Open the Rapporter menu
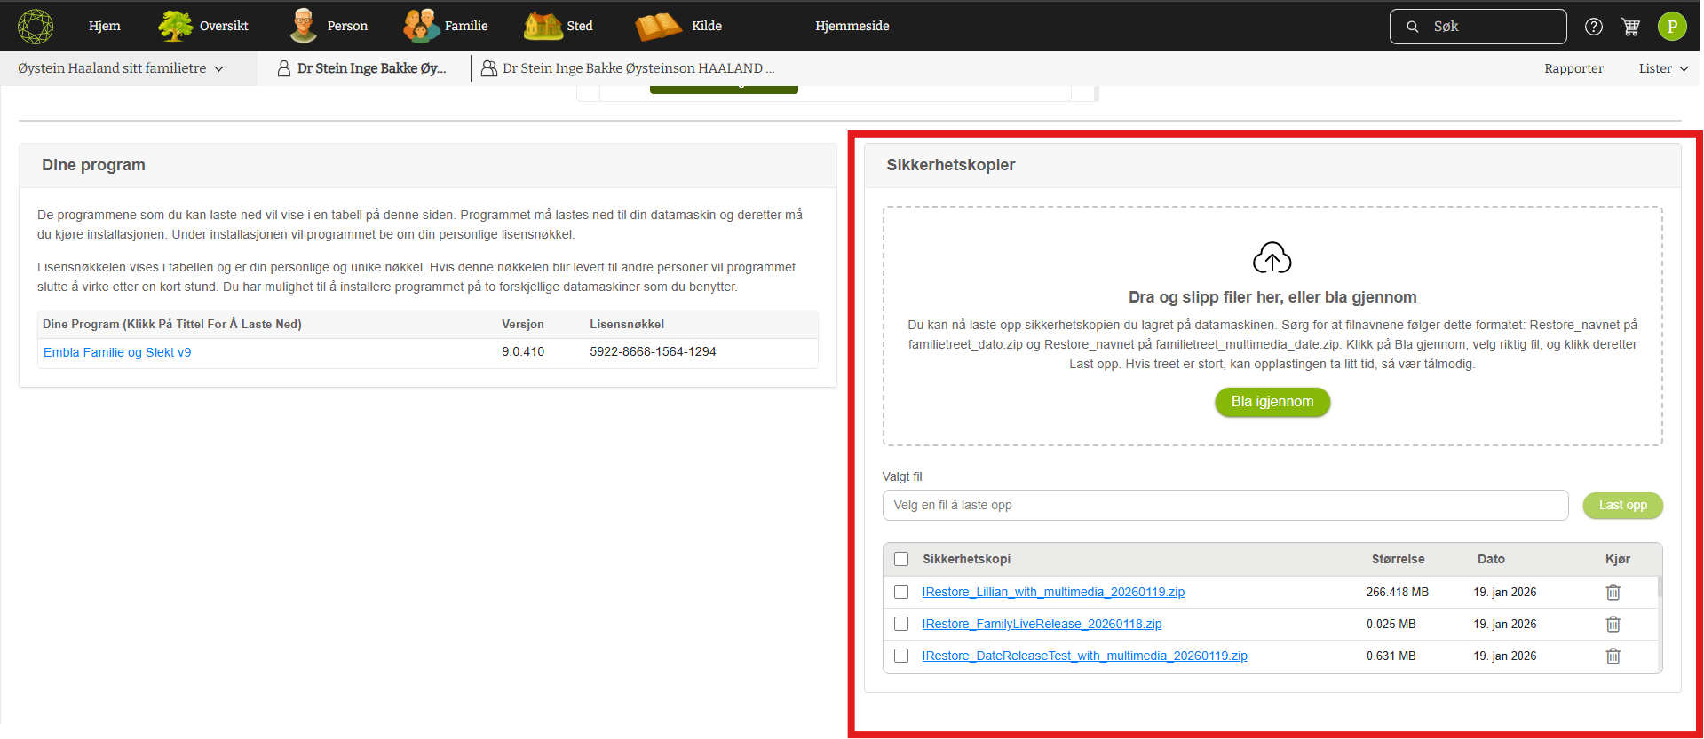Screen dimensions: 1704x739 (1573, 68)
